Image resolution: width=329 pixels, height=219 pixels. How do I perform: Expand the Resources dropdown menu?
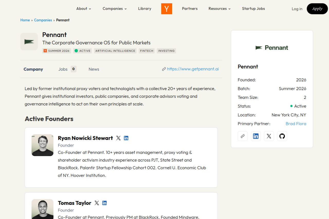(220, 9)
